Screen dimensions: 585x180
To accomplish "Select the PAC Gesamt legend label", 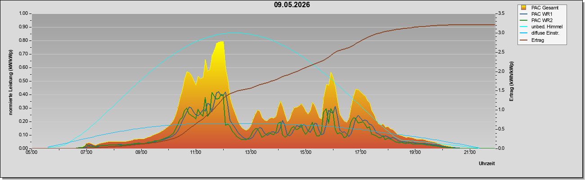I will [544, 8].
